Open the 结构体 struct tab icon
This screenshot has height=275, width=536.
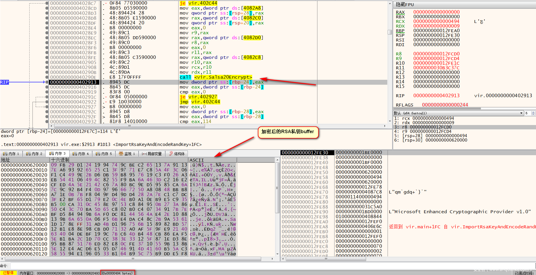pos(171,154)
